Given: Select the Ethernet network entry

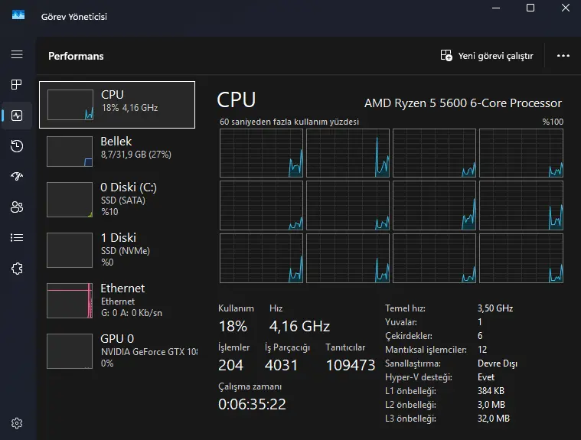Looking at the screenshot, I should 117,301.
